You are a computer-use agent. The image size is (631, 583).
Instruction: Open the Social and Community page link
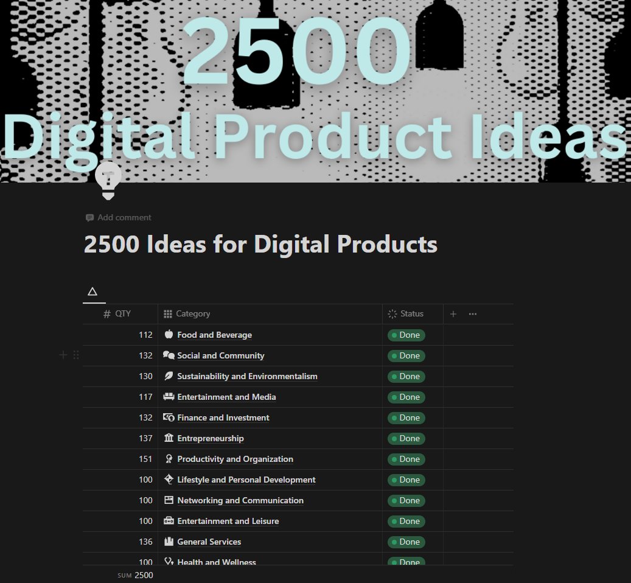(221, 355)
